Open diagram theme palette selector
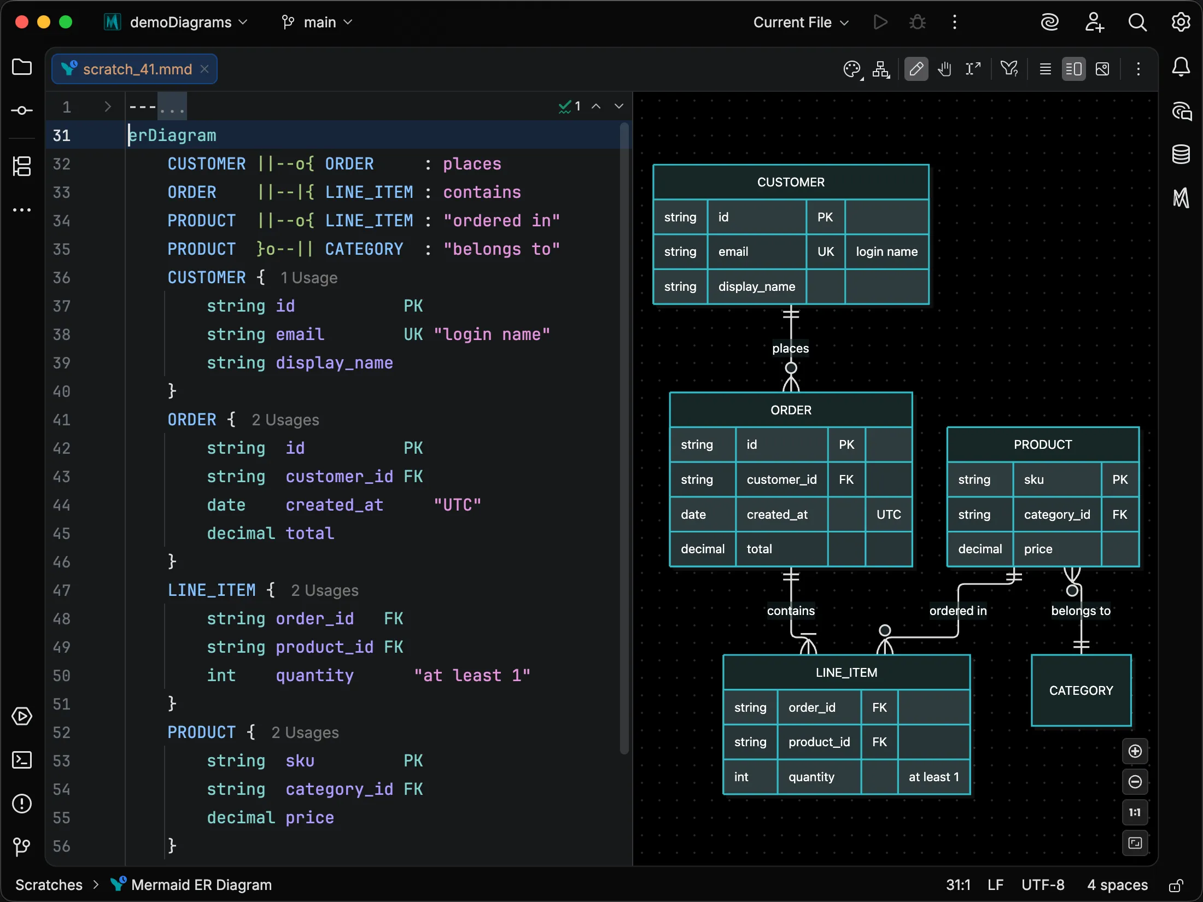1203x902 pixels. click(x=852, y=69)
